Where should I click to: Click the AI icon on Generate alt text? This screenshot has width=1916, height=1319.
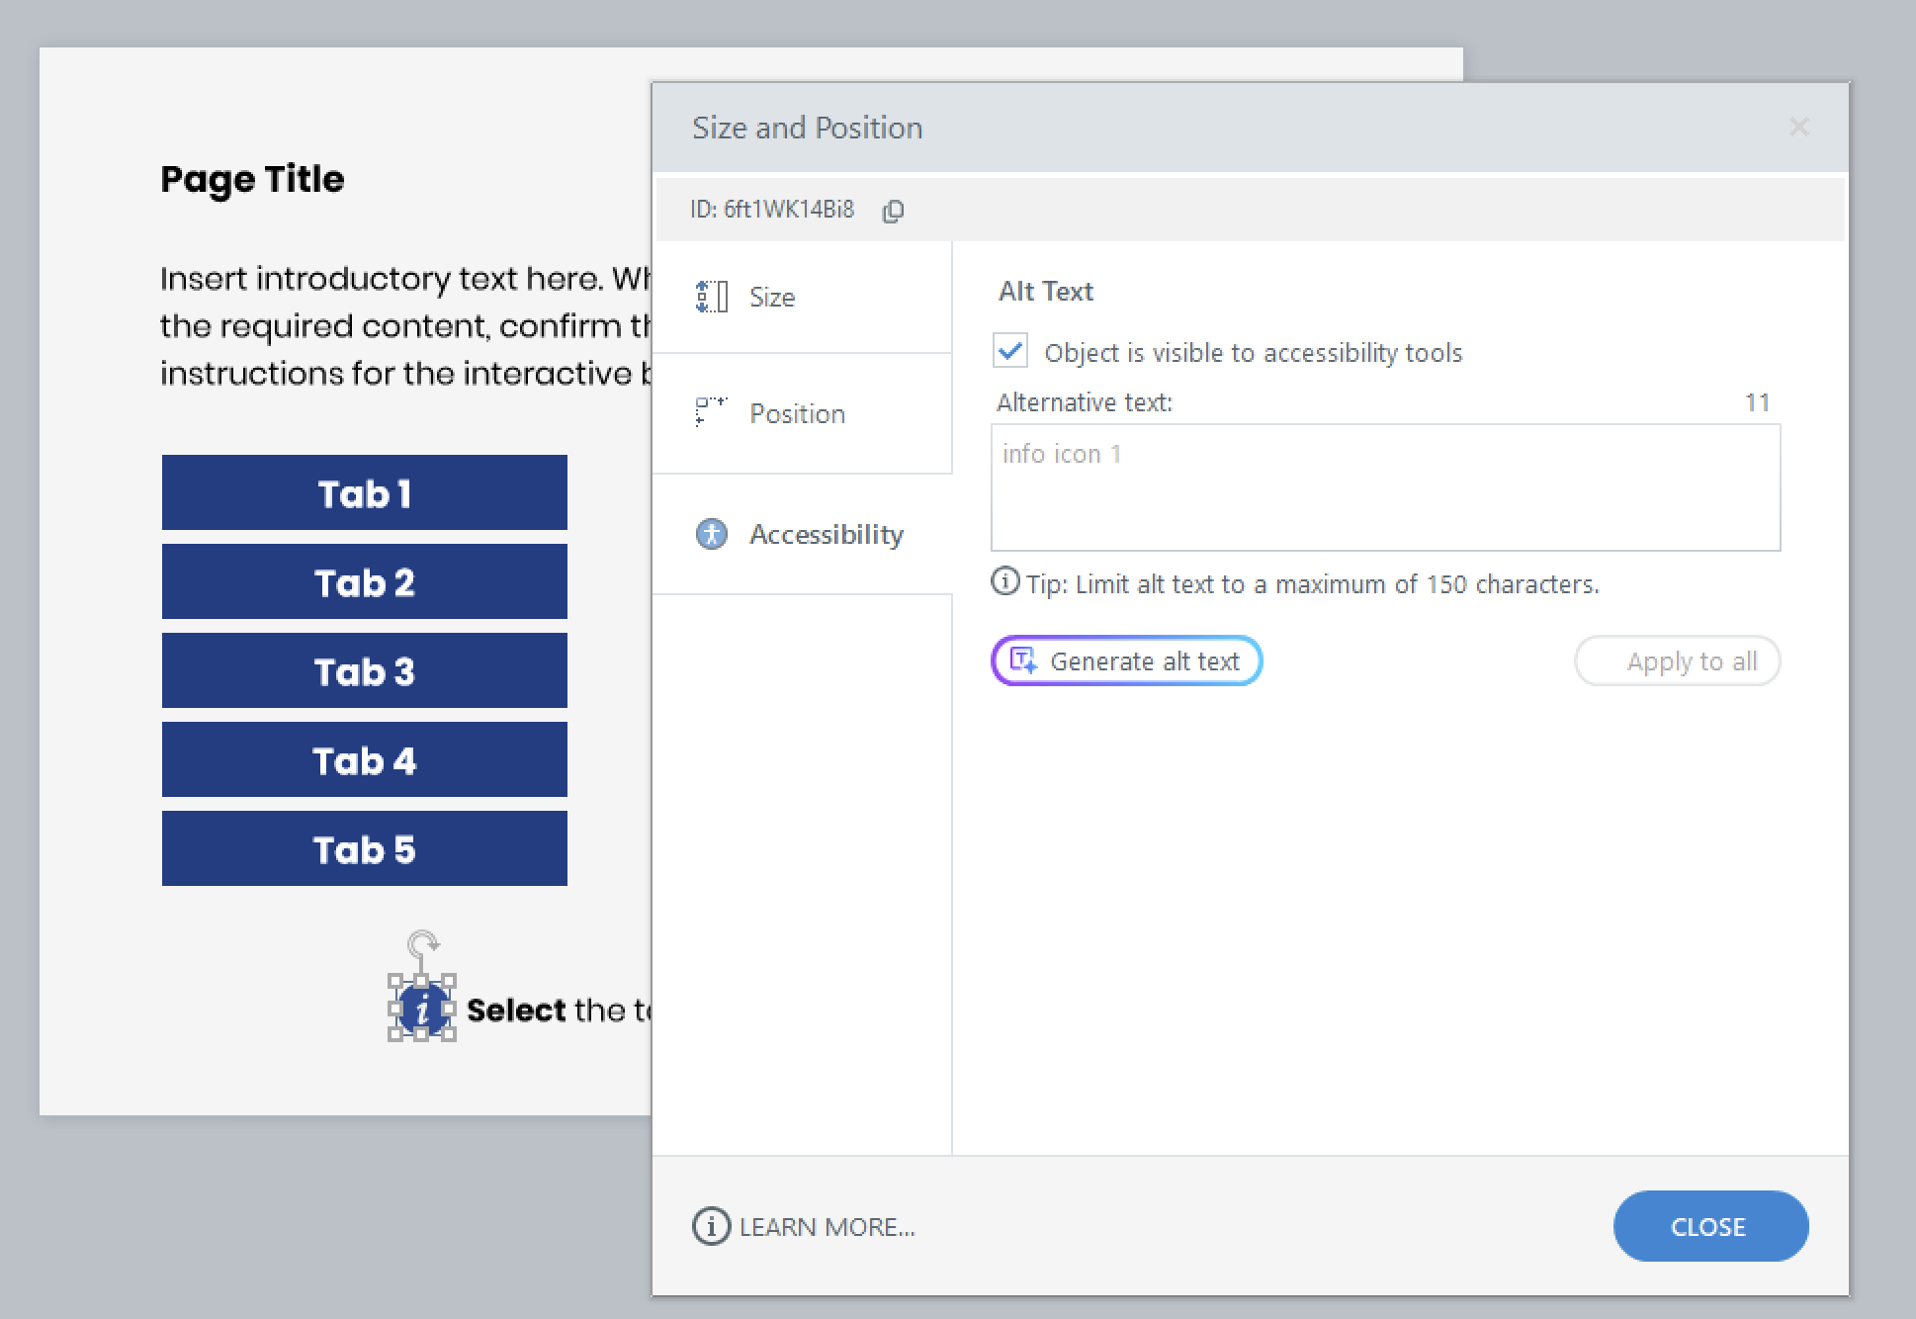pos(1023,660)
